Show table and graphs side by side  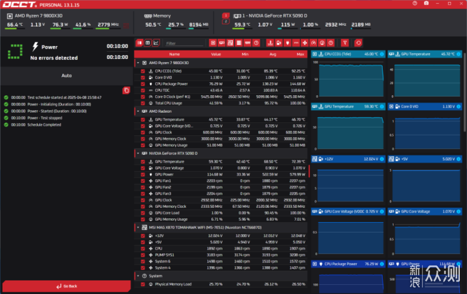point(139,43)
